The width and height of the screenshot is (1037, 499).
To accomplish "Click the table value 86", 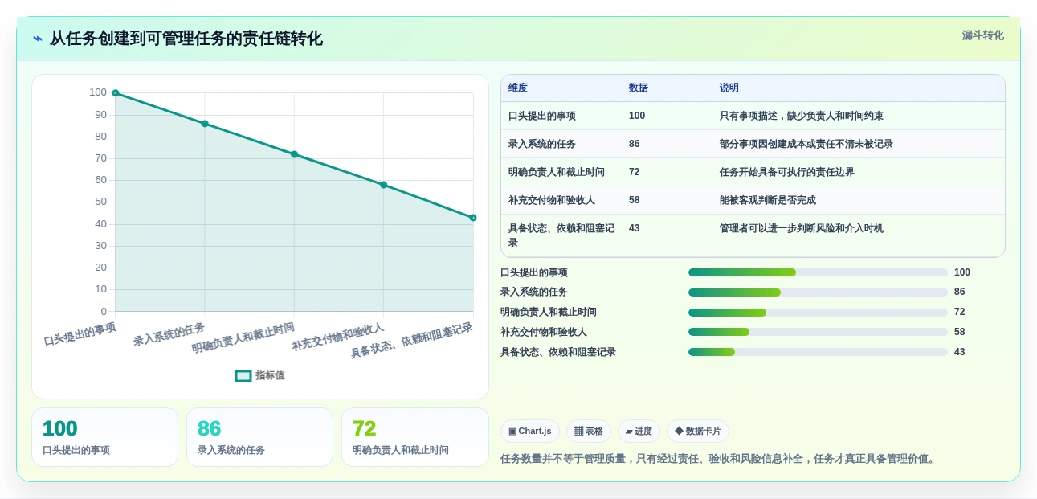I will tap(635, 145).
